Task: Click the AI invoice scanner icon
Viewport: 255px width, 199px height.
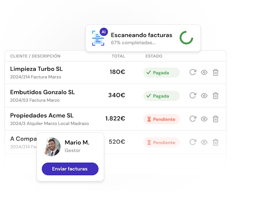Action: tap(98, 38)
